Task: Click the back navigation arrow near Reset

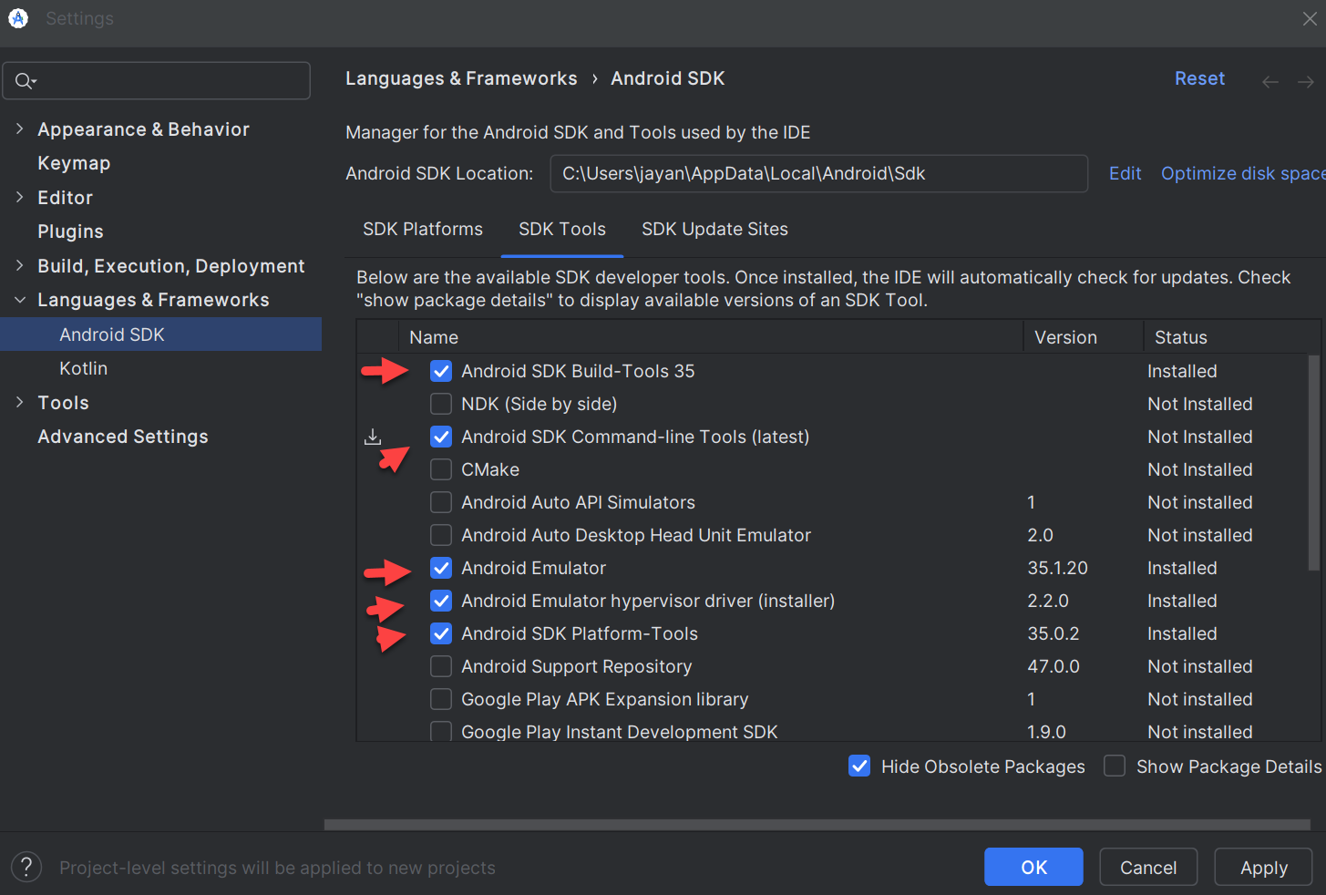Action: tap(1269, 81)
